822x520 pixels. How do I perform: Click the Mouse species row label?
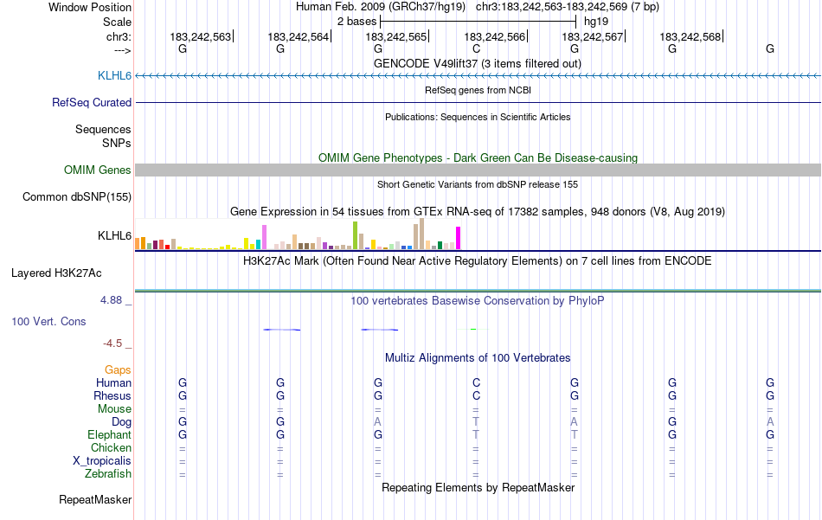[114, 409]
